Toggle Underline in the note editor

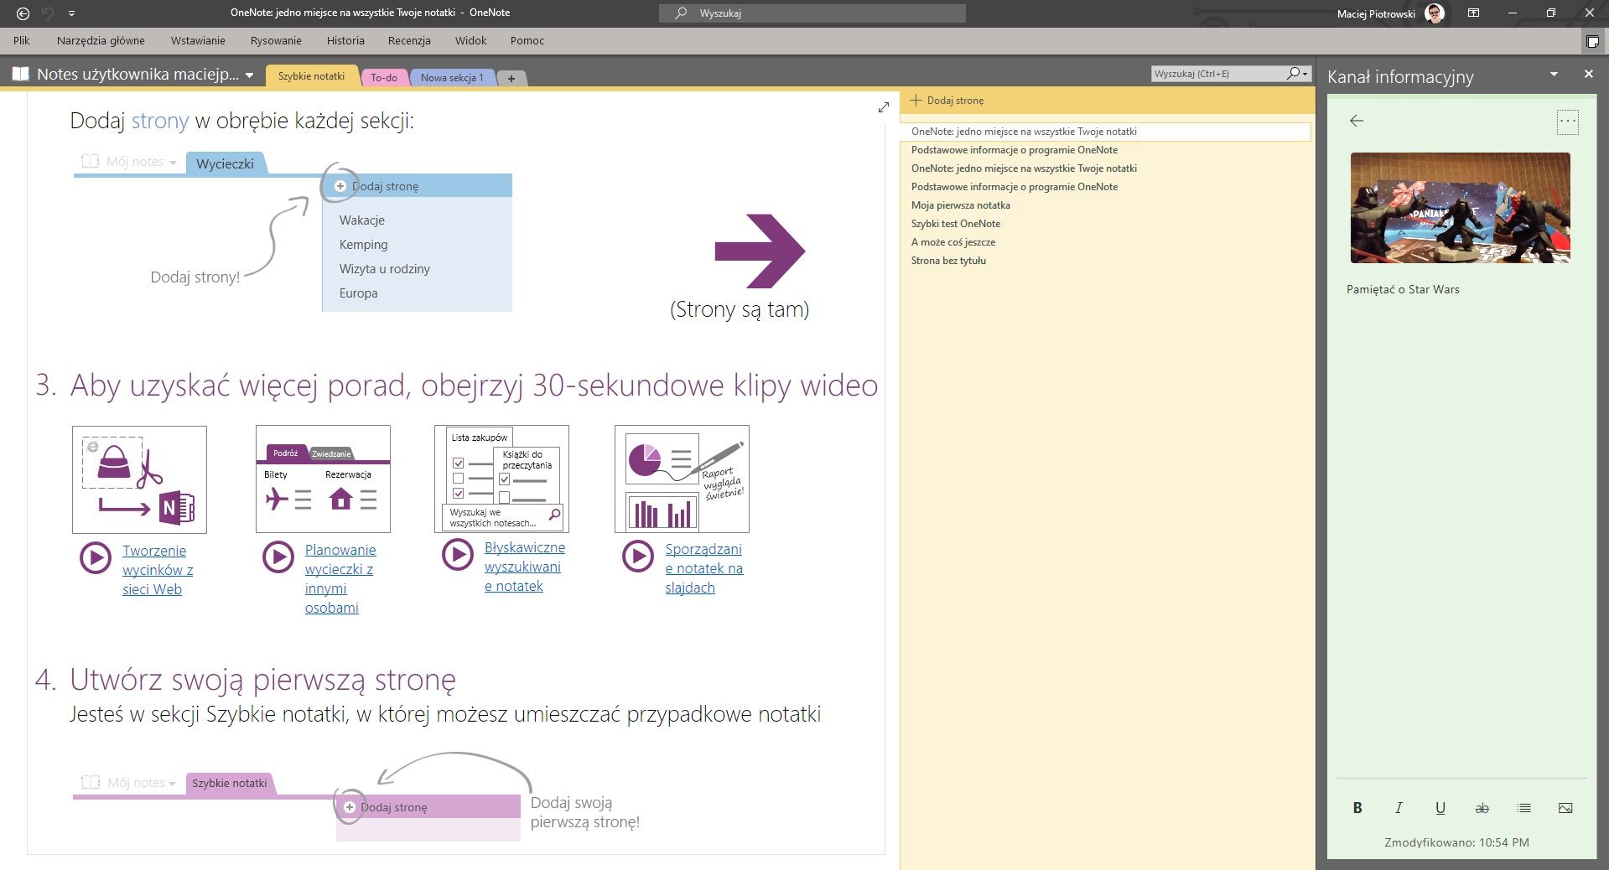(x=1440, y=808)
